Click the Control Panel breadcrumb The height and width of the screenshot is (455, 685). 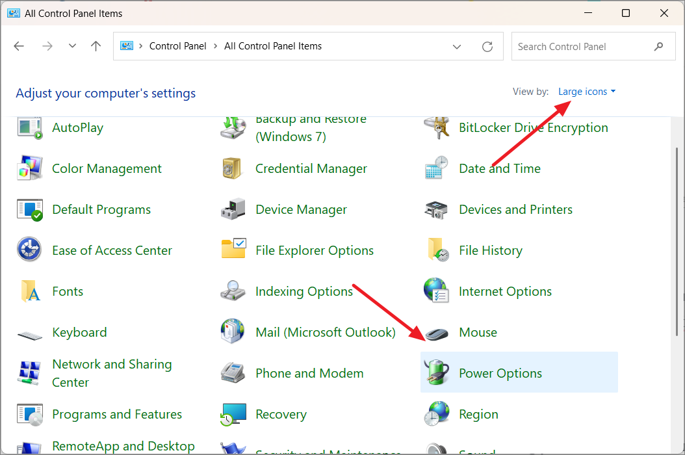[178, 46]
